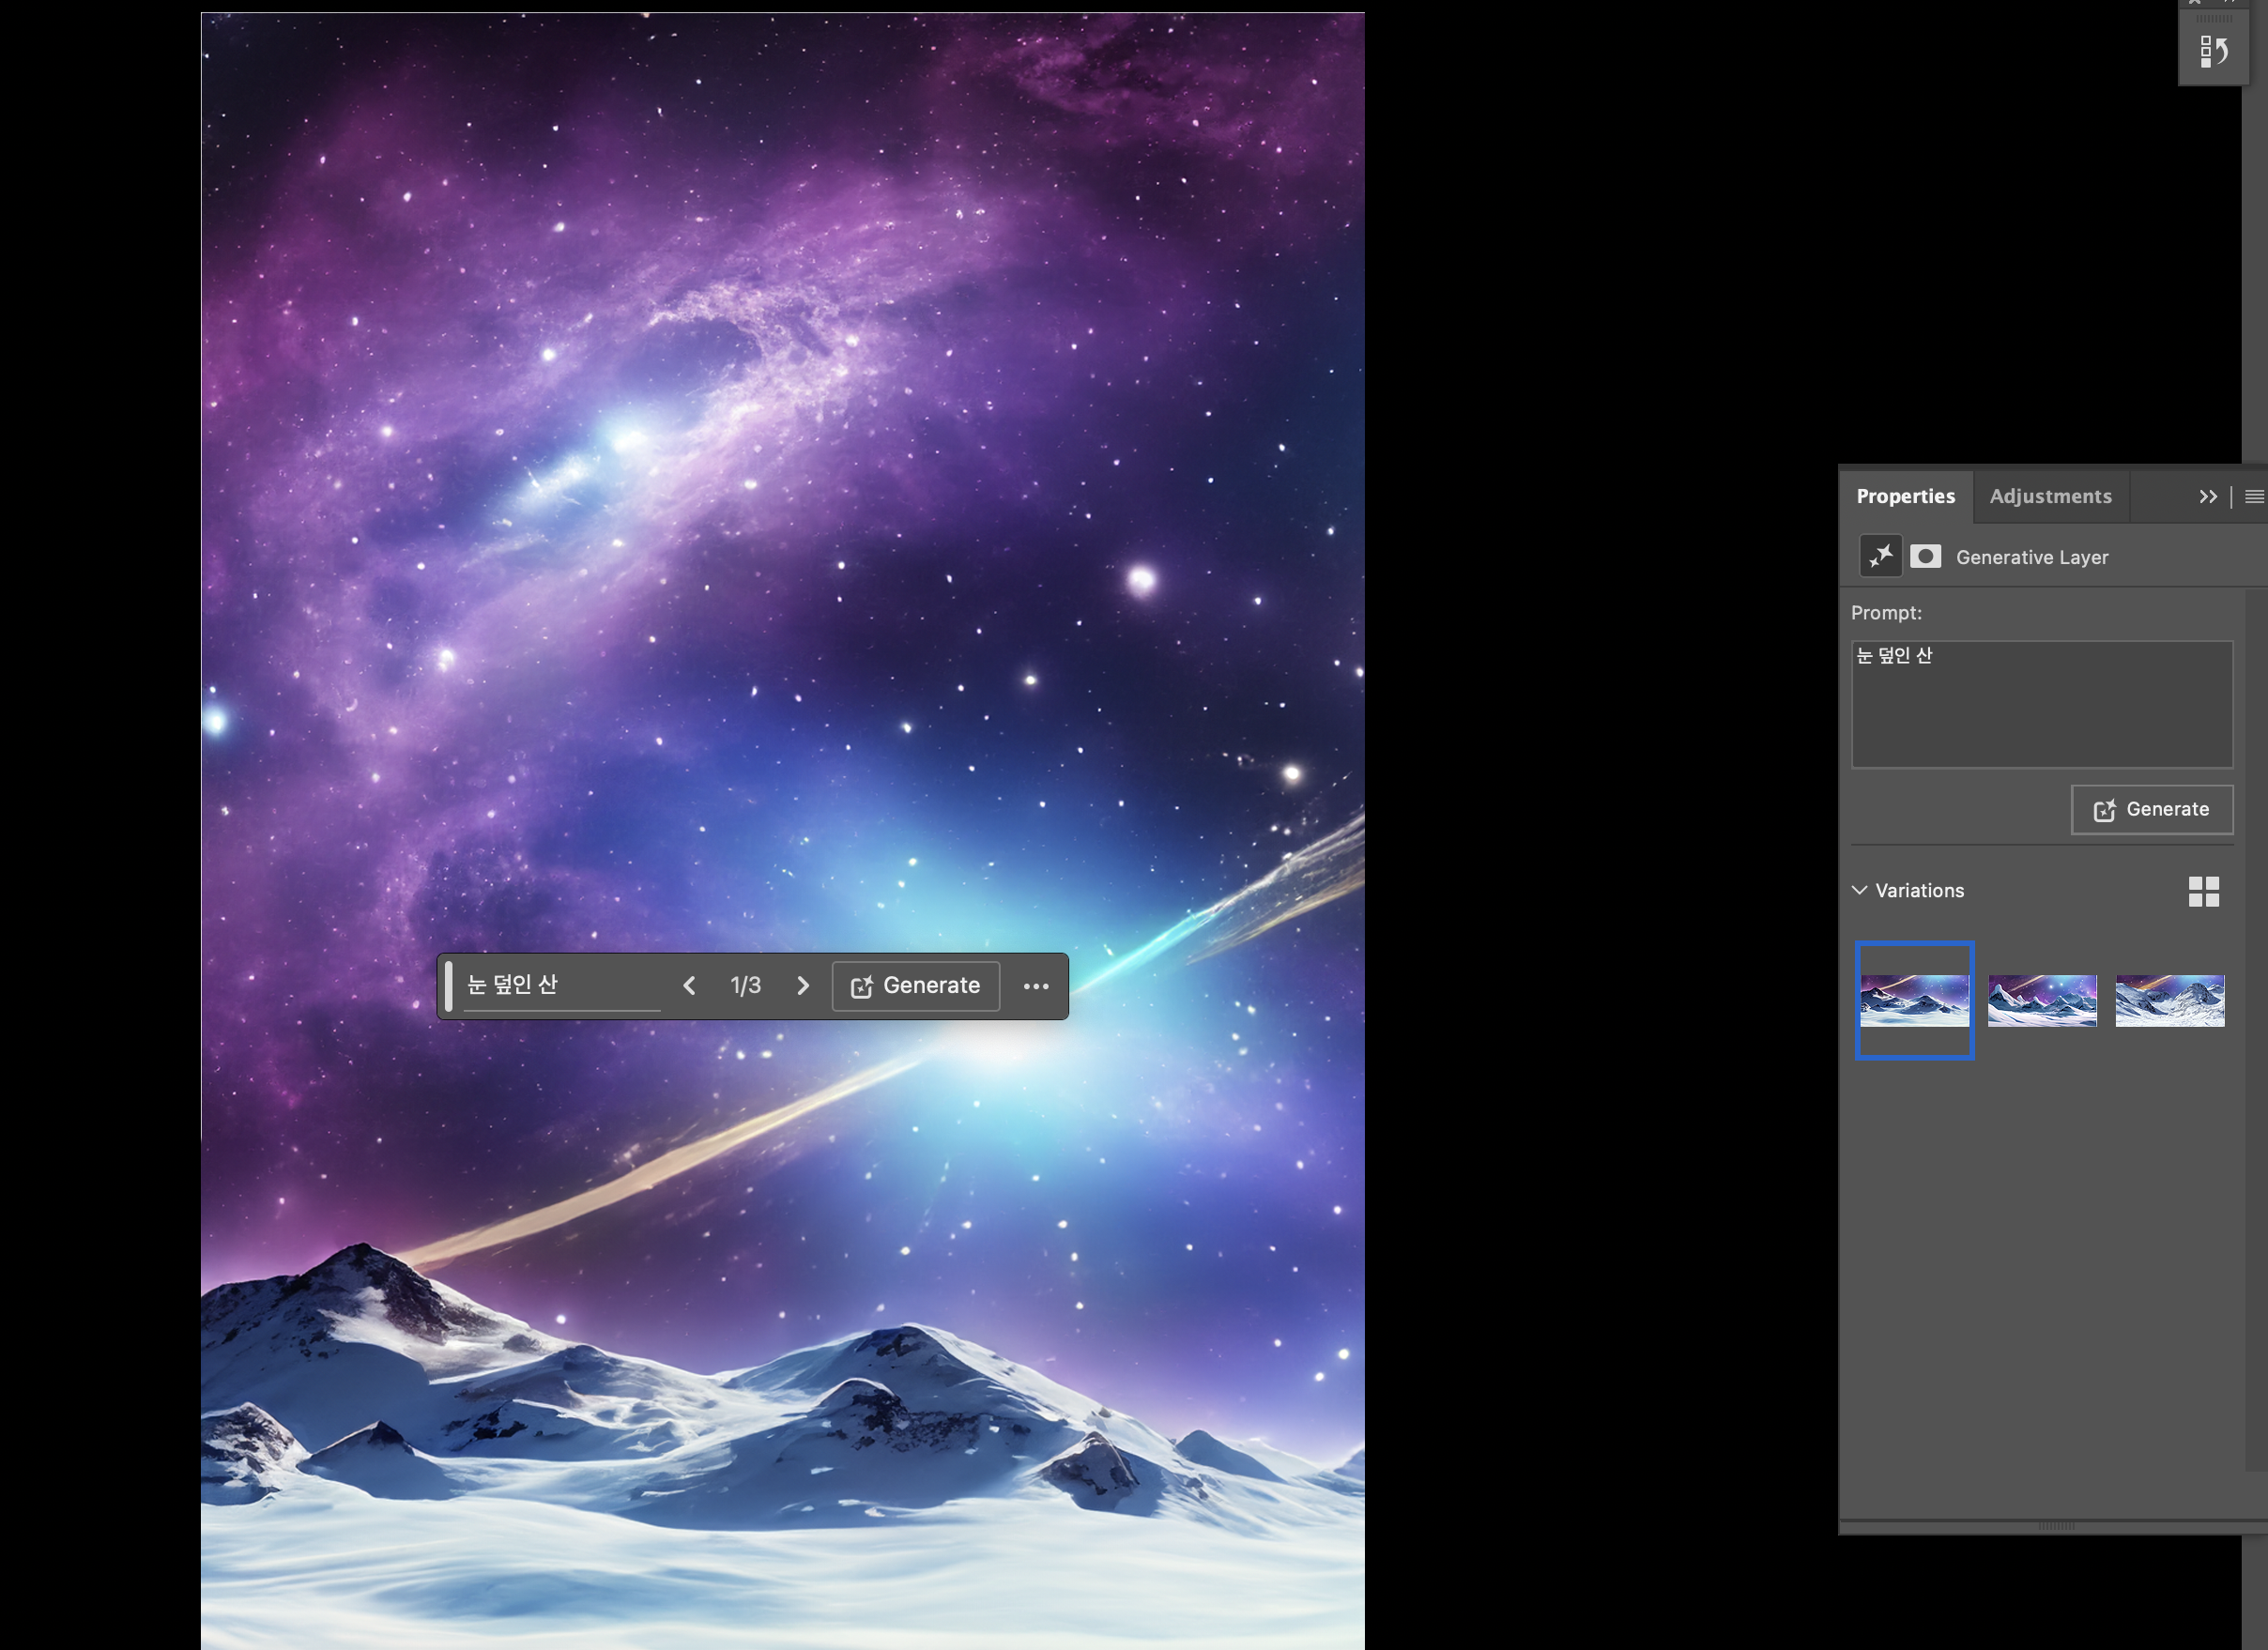Screen dimensions: 2268x1650
Task: Click the generative layer sparkle icon in Properties
Action: [1880, 556]
